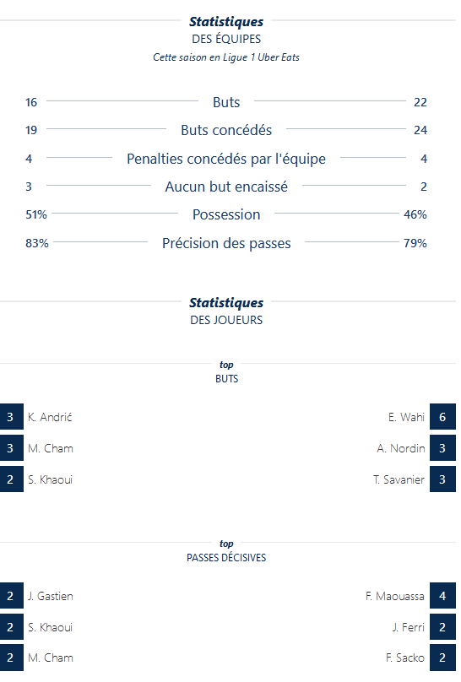Click F. Maouassa top assists entry
The width and height of the screenshot is (461, 682).
(x=395, y=596)
